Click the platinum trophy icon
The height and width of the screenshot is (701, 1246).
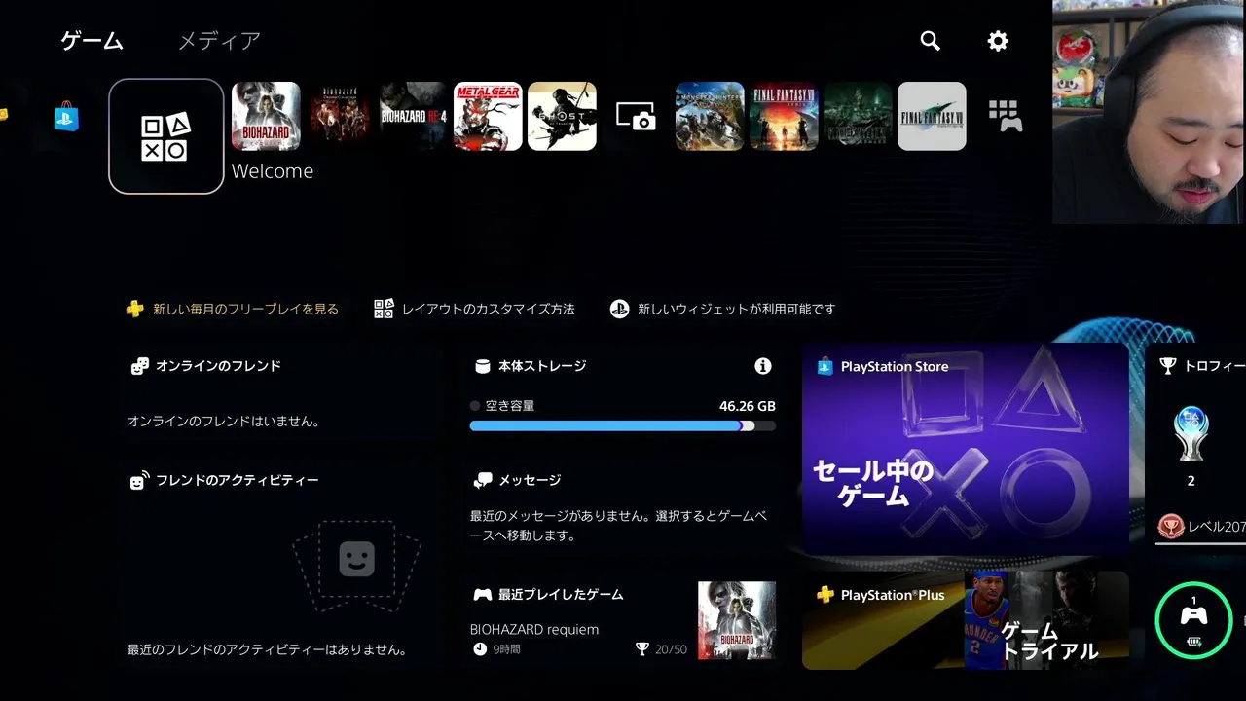tap(1191, 432)
